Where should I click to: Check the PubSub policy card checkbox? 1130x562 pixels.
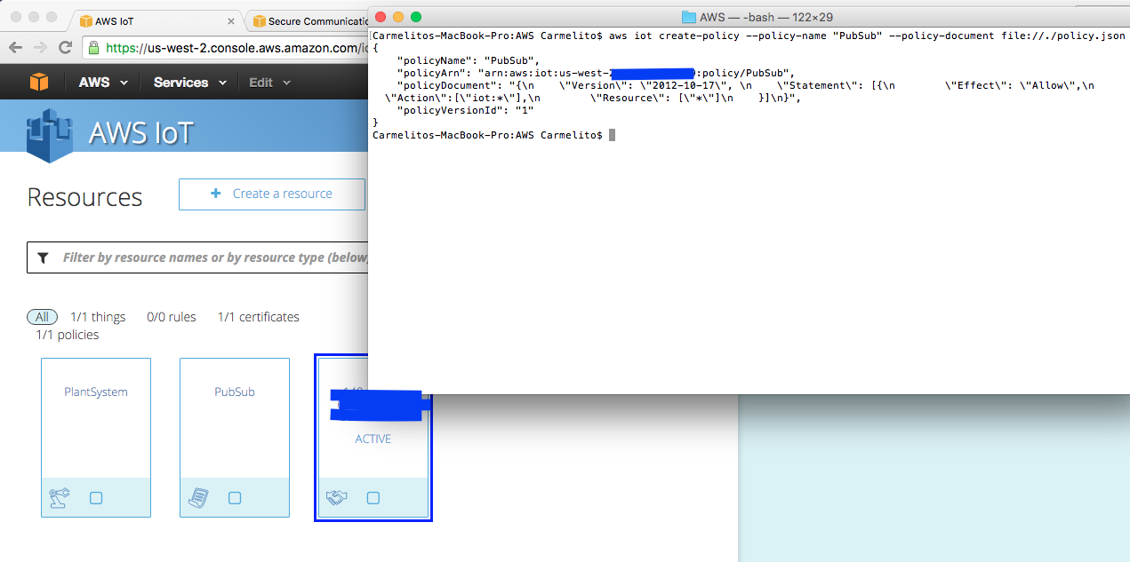click(235, 498)
